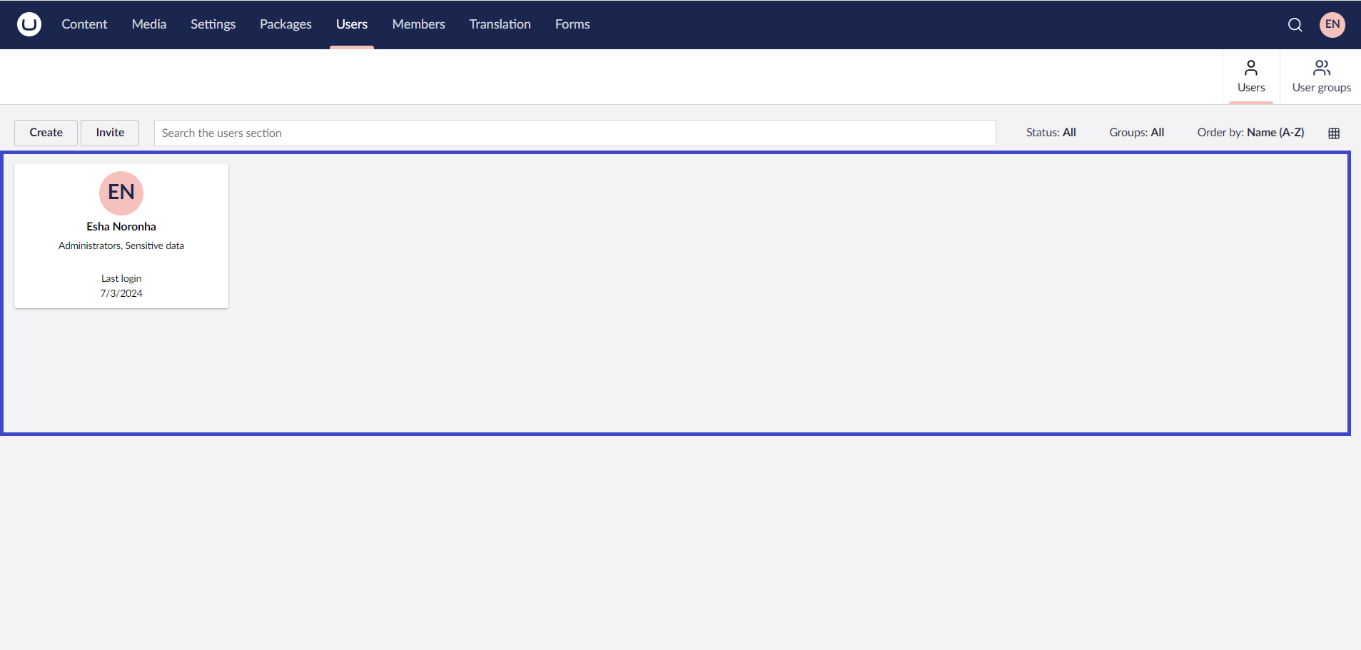The height and width of the screenshot is (650, 1361).
Task: Open the Groups: All filter
Action: pyautogui.click(x=1136, y=132)
